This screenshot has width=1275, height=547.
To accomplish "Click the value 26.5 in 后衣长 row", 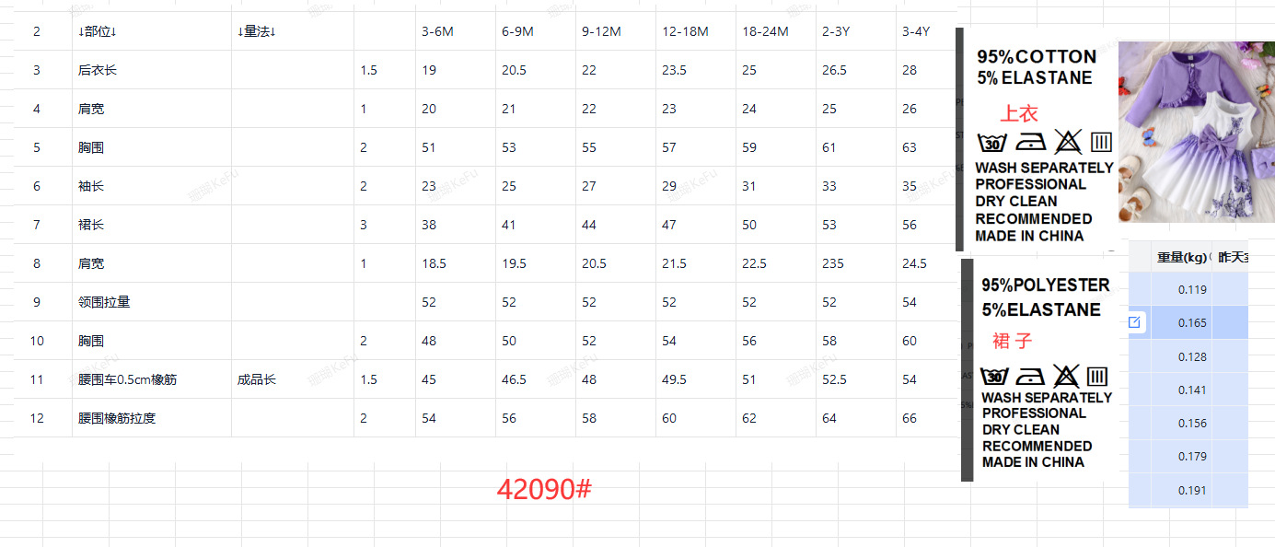I will [834, 70].
